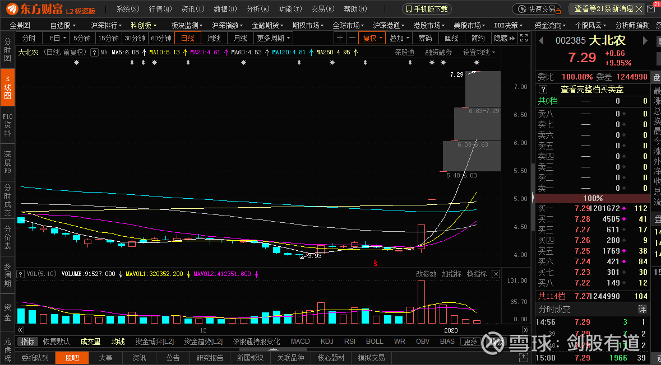Click the 手机版下载 button
This screenshot has height=365, width=661.
pyautogui.click(x=427, y=9)
